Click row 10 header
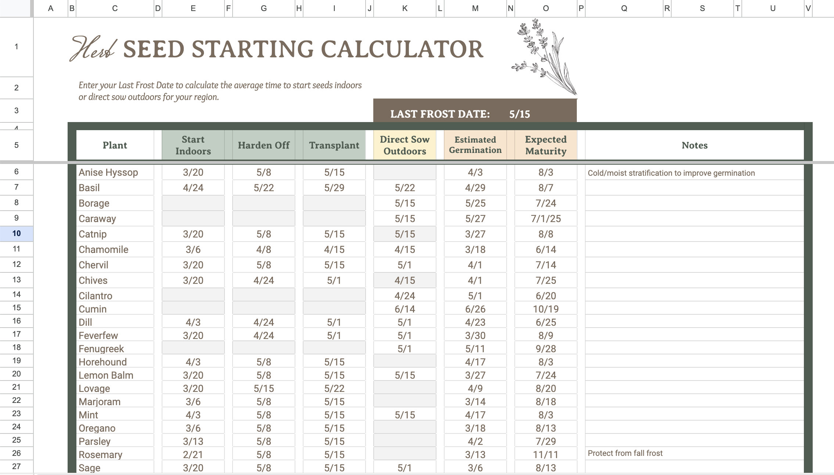The width and height of the screenshot is (834, 475). pyautogui.click(x=17, y=234)
